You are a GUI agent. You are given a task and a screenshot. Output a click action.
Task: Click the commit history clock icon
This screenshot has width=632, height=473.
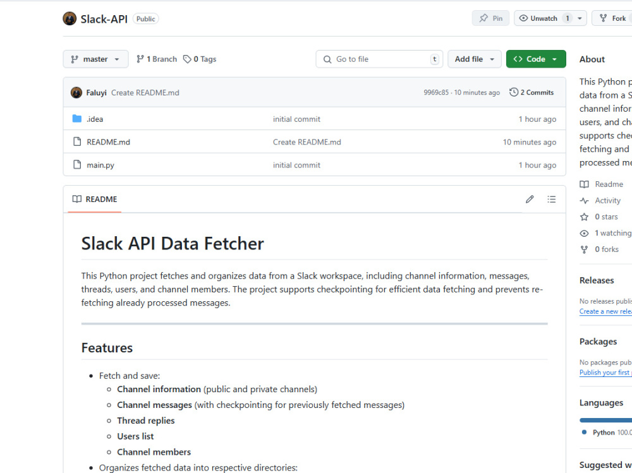click(513, 92)
